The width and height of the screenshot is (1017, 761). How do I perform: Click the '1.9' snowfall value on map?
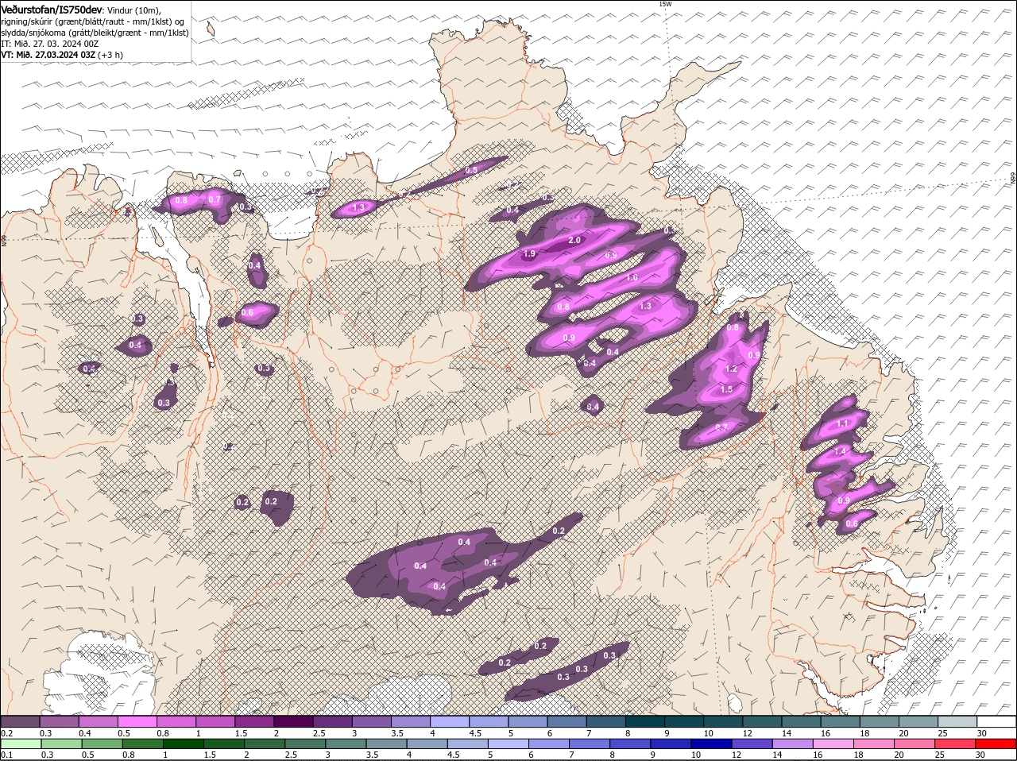(530, 253)
